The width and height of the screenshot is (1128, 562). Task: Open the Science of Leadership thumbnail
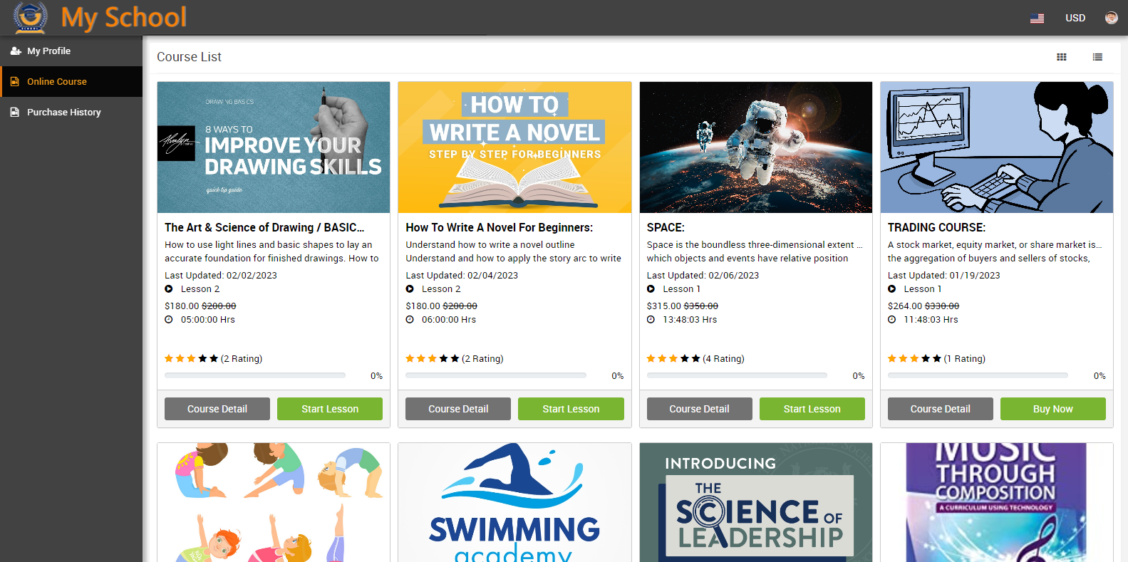[755, 502]
